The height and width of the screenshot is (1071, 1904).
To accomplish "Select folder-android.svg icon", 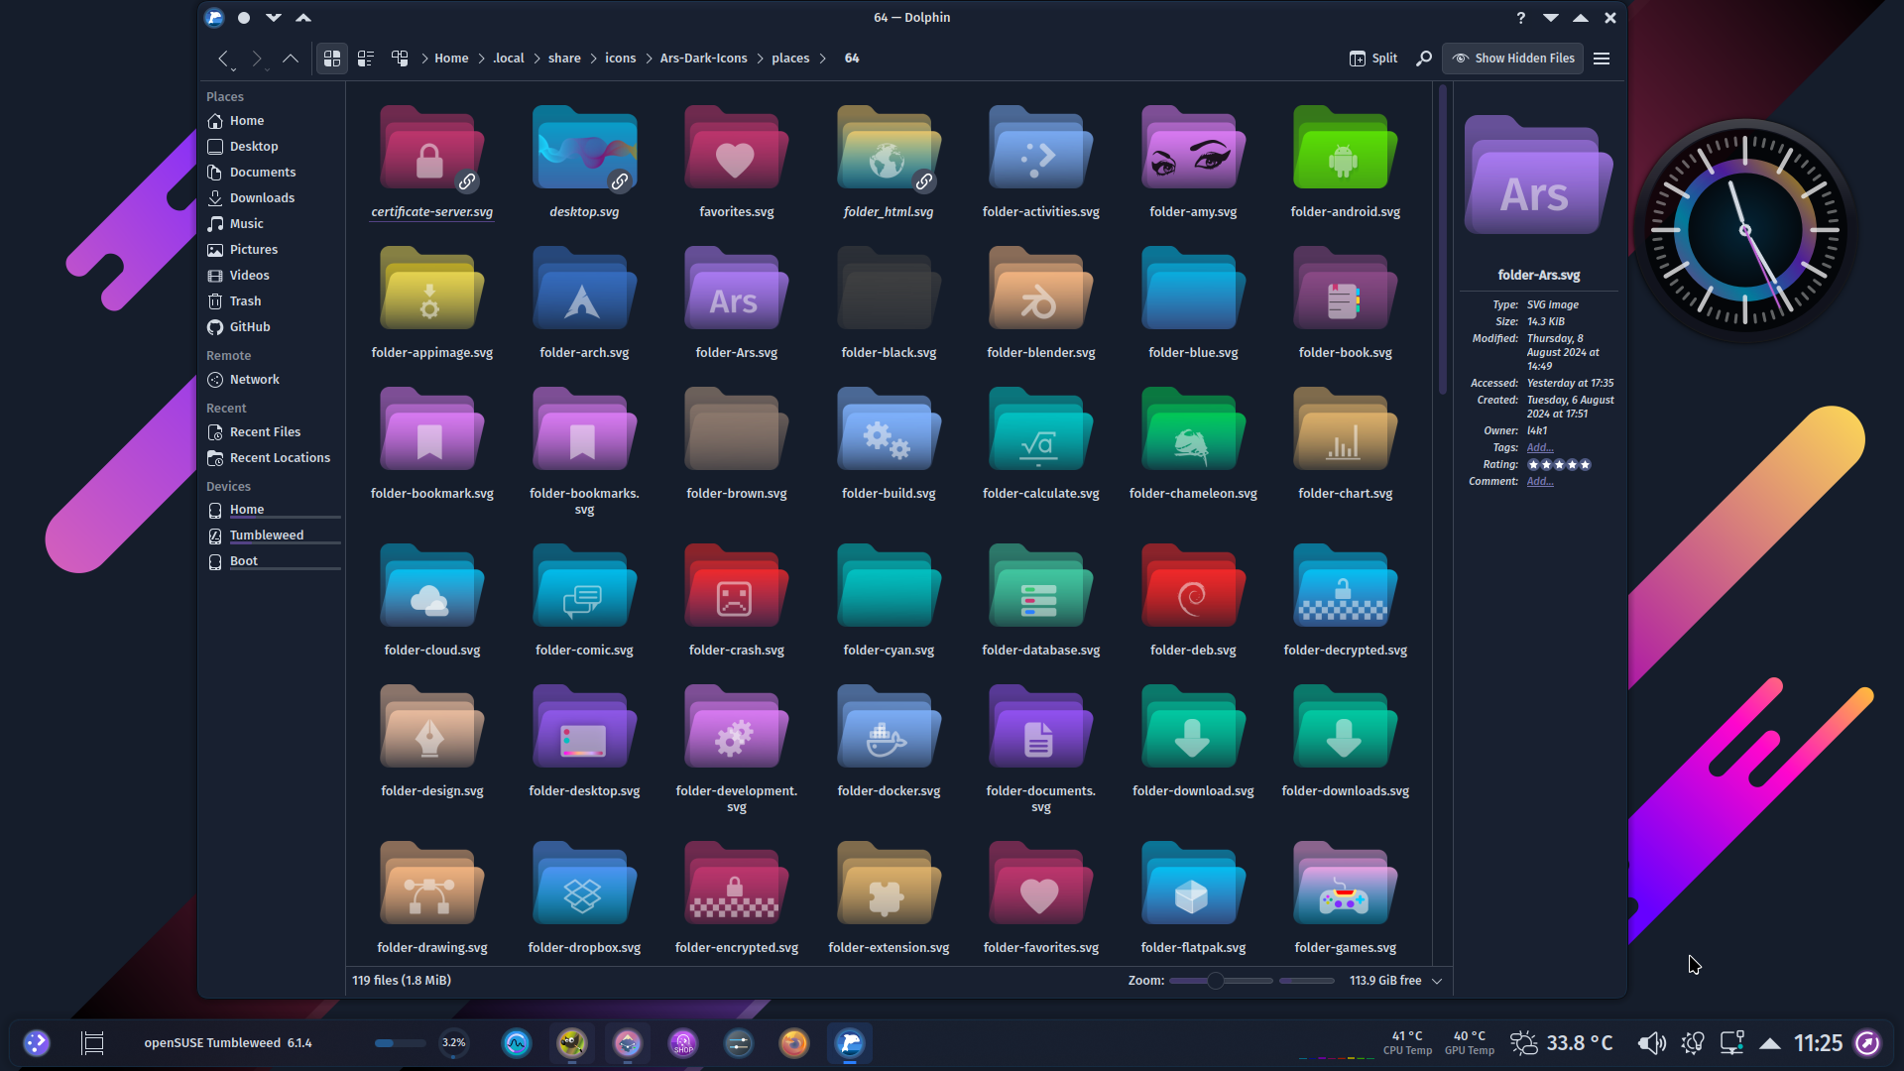I will click(1345, 149).
